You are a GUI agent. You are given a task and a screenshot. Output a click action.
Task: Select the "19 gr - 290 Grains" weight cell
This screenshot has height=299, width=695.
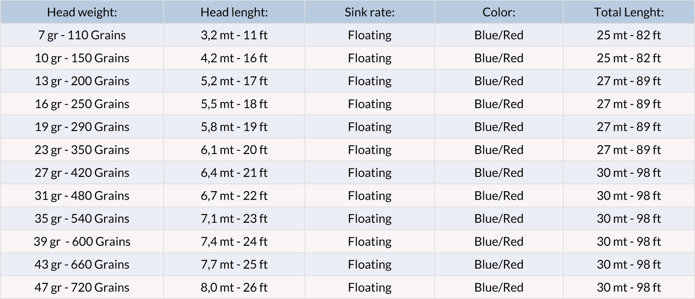[x=82, y=127]
